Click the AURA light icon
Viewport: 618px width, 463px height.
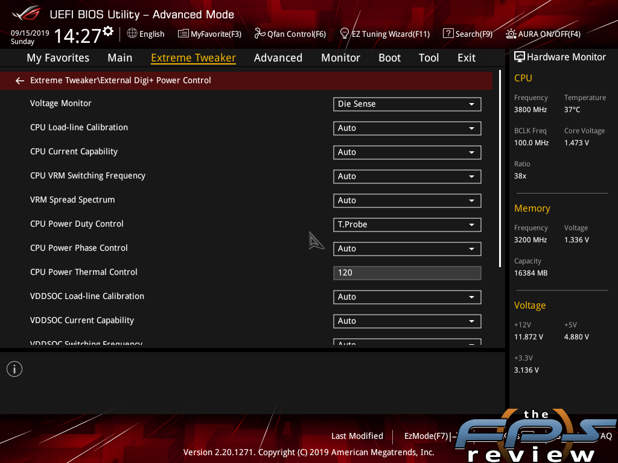pyautogui.click(x=511, y=34)
